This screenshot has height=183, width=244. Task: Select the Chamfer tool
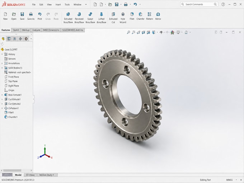point(140,16)
